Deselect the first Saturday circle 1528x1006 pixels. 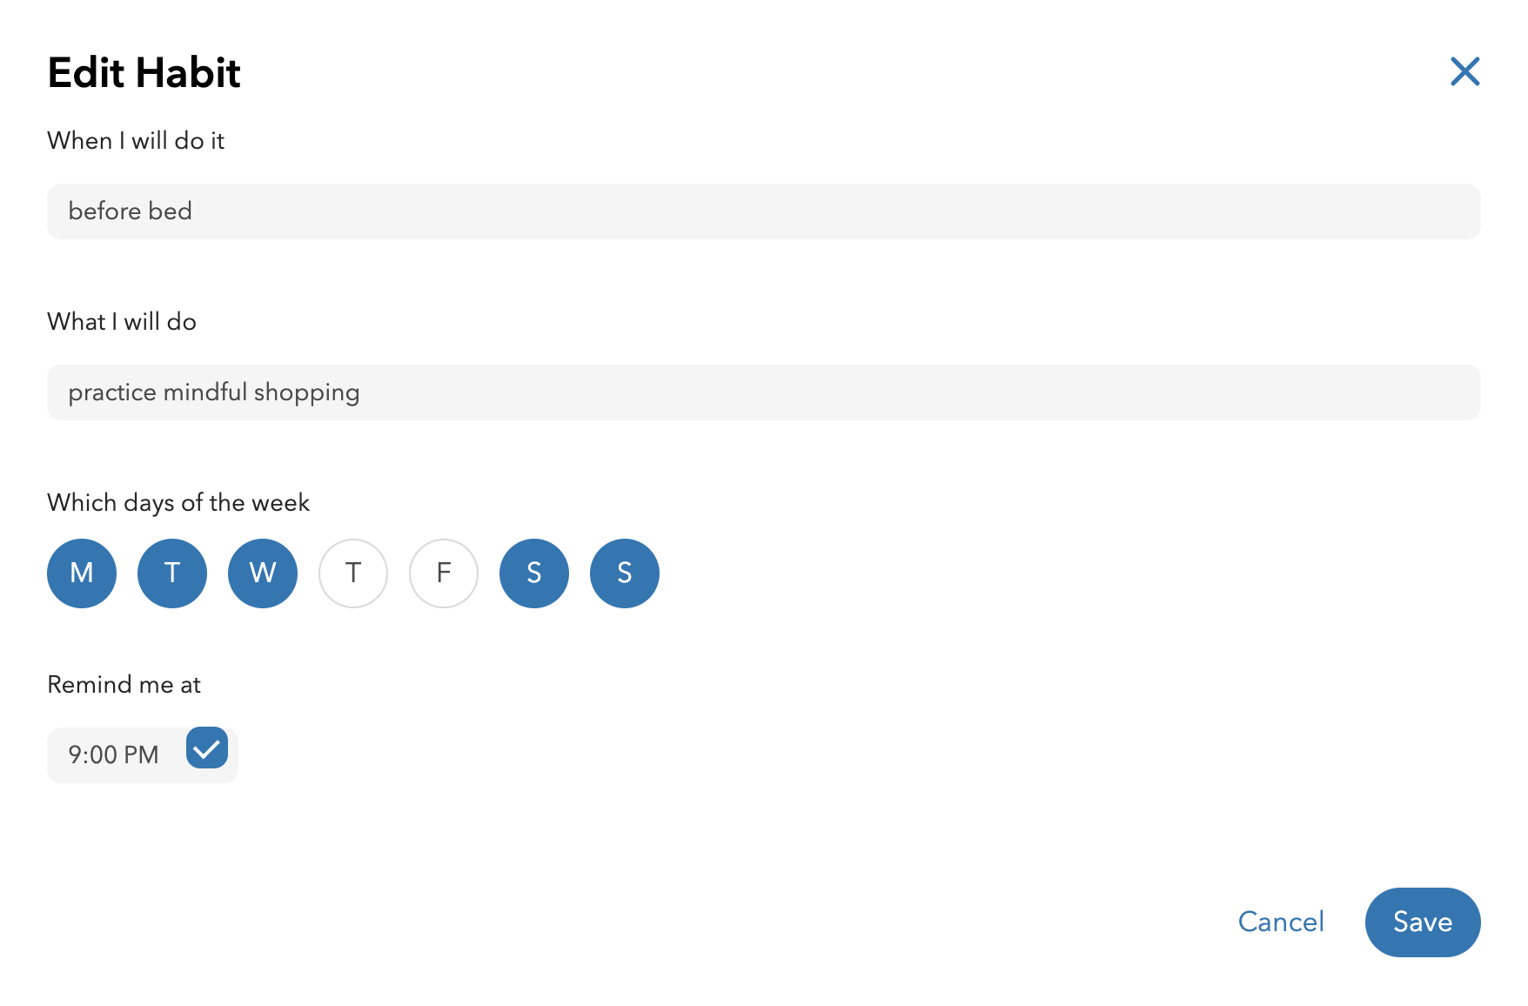(x=534, y=573)
